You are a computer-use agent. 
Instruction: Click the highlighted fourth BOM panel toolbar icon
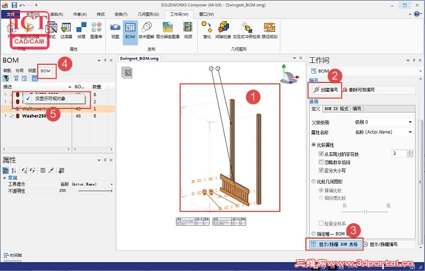(x=35, y=78)
